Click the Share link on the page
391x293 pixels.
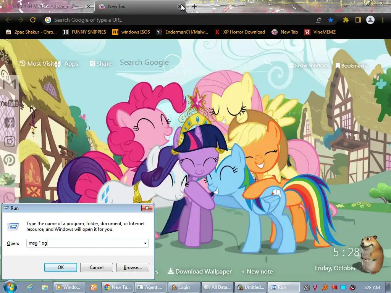tap(101, 64)
